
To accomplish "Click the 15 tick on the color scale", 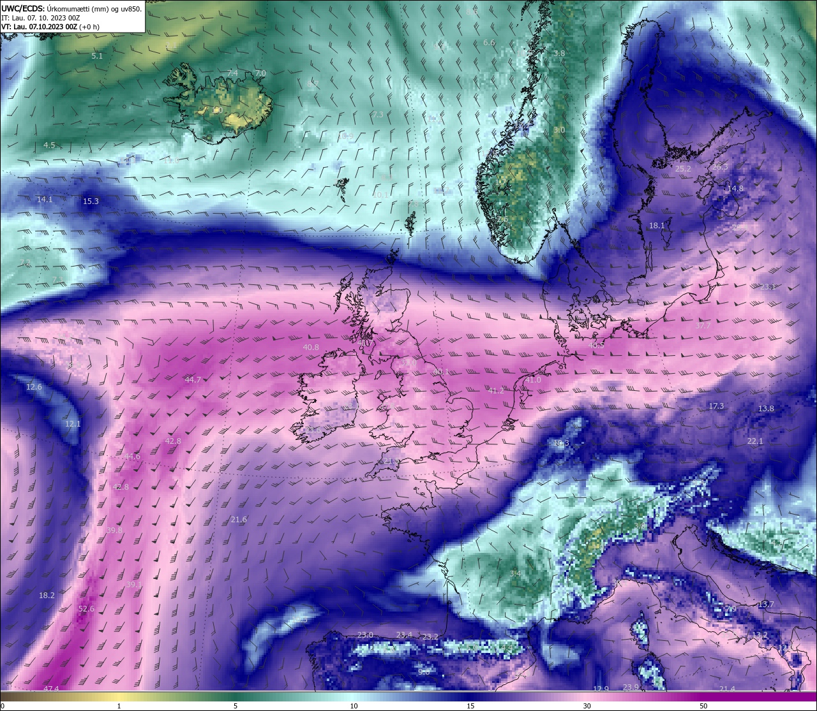I will click(470, 706).
